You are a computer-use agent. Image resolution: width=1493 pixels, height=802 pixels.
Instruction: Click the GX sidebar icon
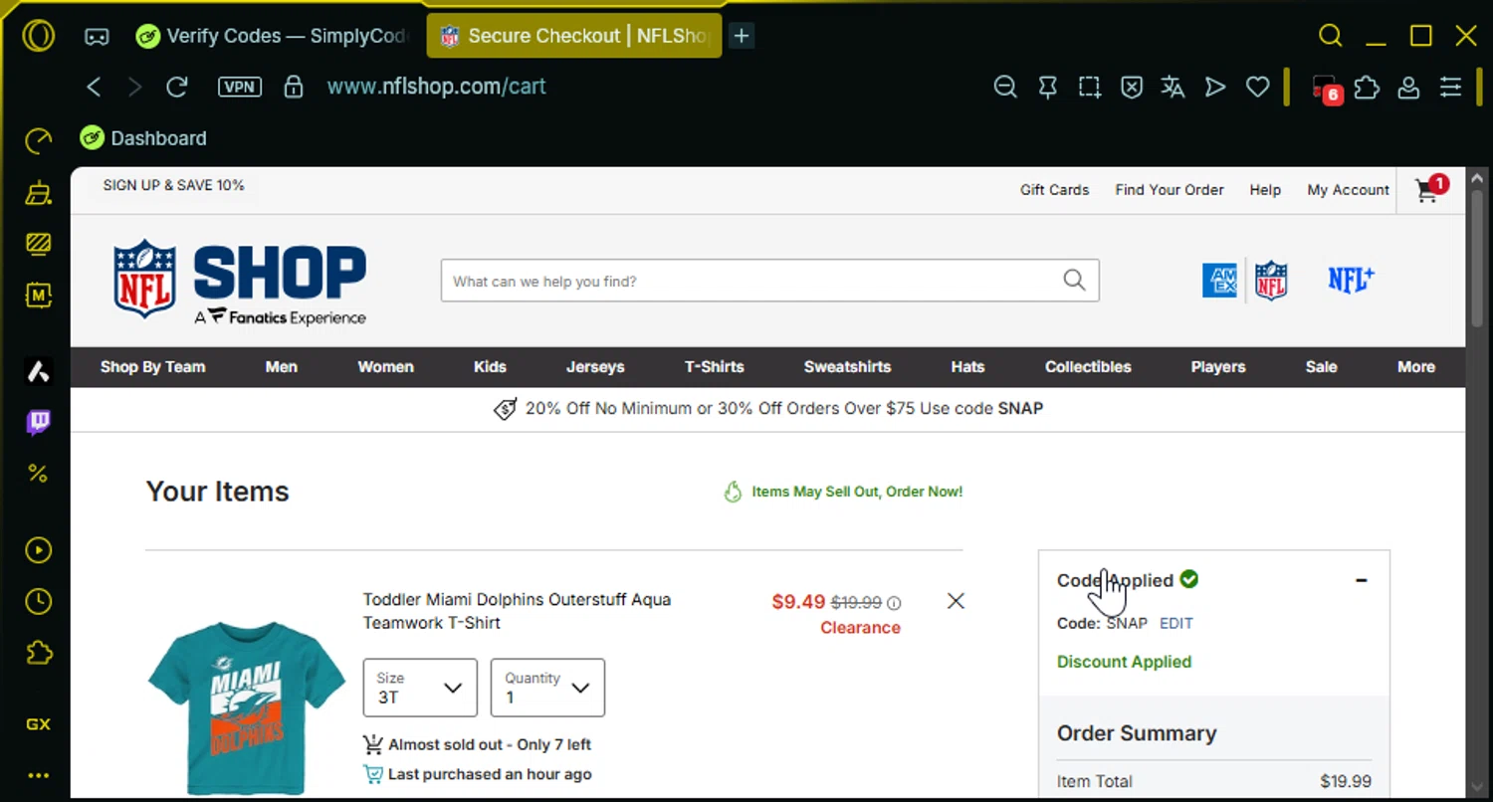[38, 724]
